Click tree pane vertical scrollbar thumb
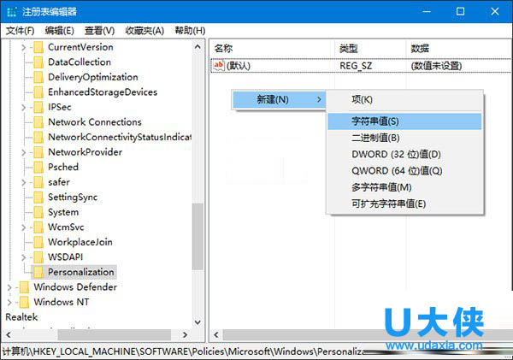This screenshot has height=360, width=513. 198,237
